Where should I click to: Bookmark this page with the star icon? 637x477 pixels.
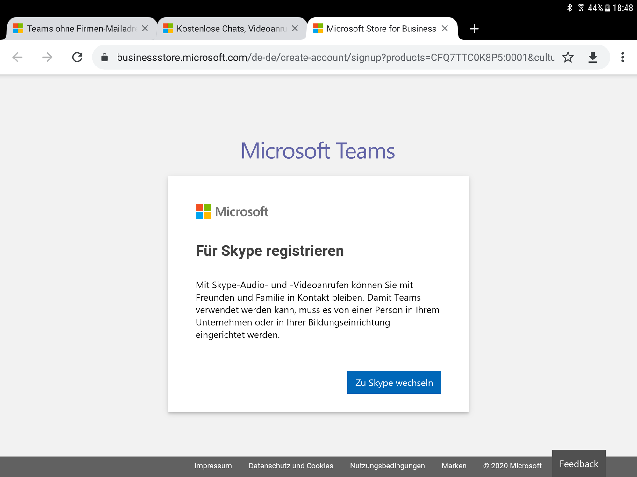coord(568,57)
